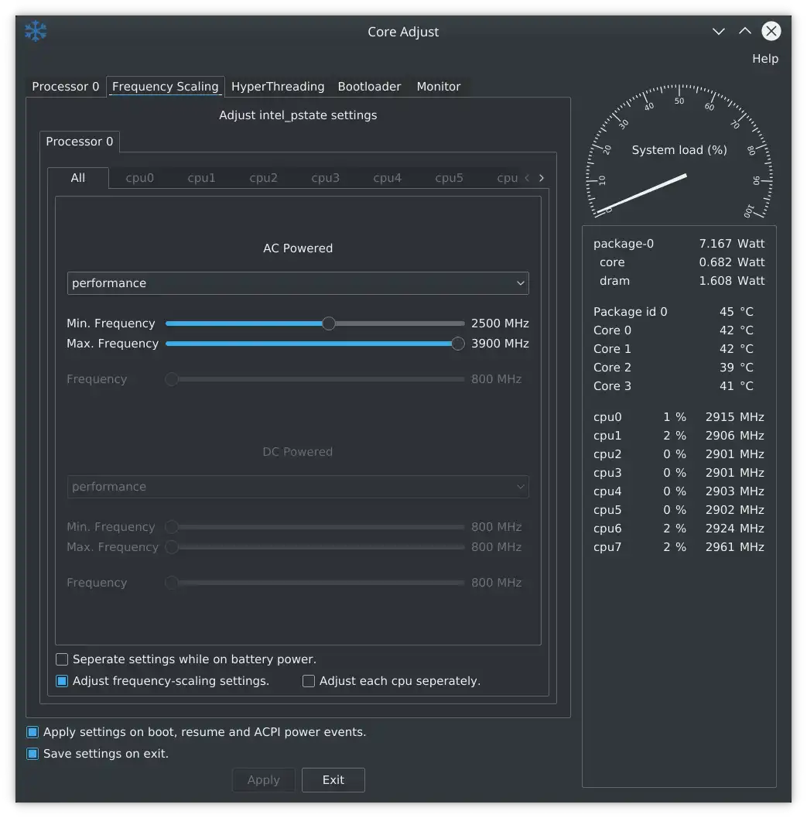Click the AC Min. Frequency slider handle

pyautogui.click(x=329, y=323)
